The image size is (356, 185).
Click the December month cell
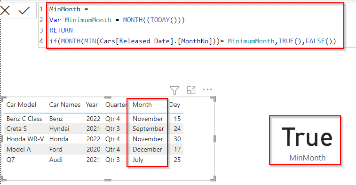click(147, 149)
